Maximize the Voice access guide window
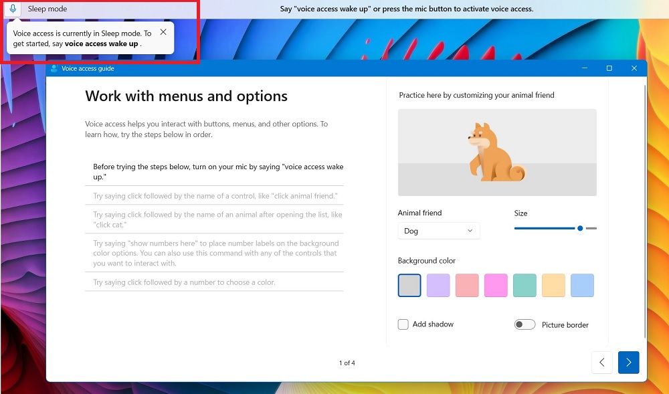Viewport: 669px width, 394px height. (609, 68)
